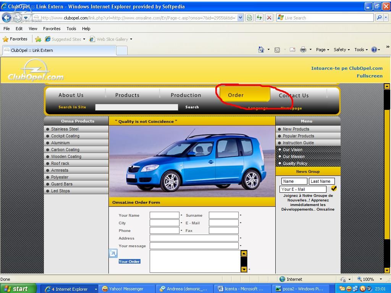The image size is (391, 293).
Task: Open the Favorites menu in menu bar
Action: pyautogui.click(x=52, y=29)
